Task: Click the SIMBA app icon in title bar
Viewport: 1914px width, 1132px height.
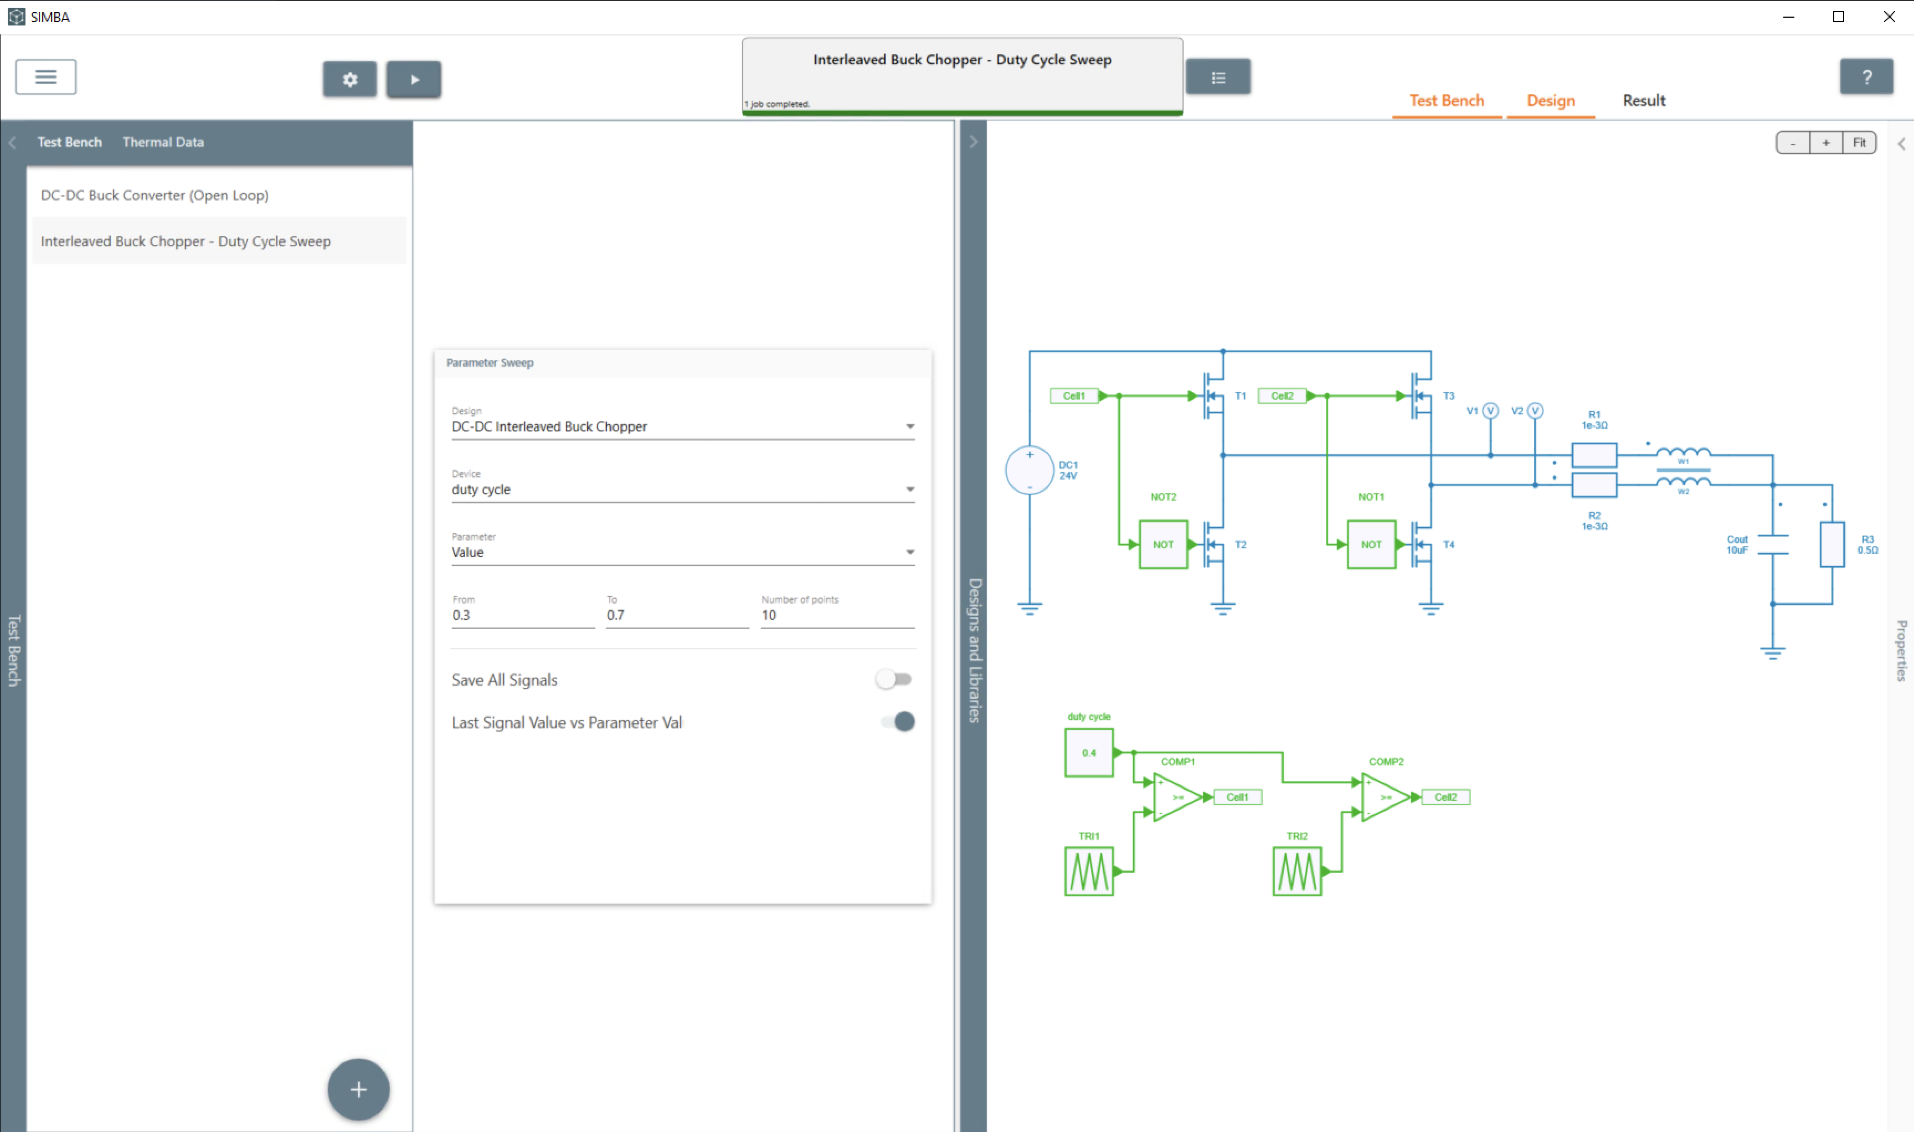Action: click(16, 17)
